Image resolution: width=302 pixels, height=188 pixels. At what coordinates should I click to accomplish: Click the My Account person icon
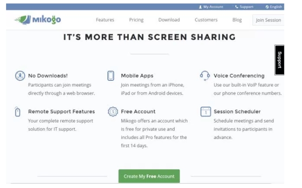click(x=200, y=7)
